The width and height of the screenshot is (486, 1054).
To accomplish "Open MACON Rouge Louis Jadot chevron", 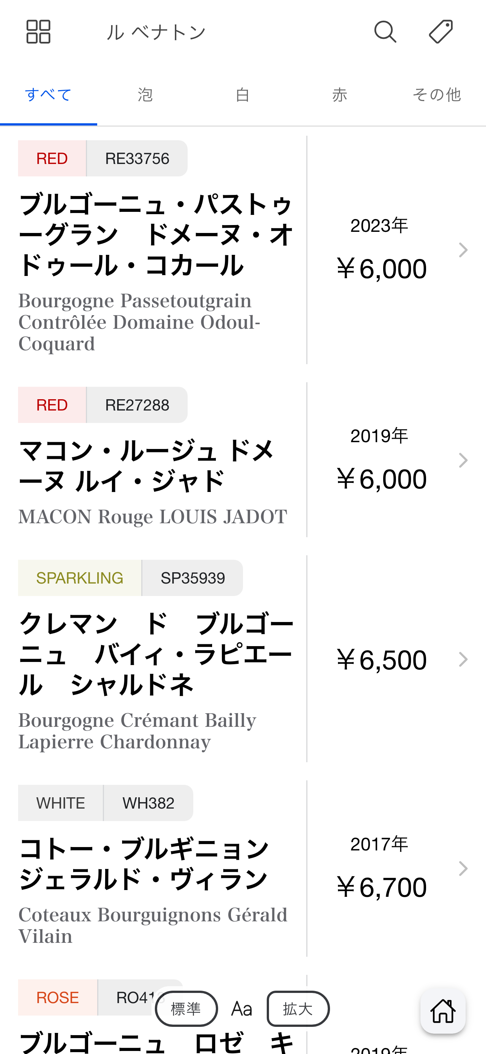I will (x=463, y=460).
